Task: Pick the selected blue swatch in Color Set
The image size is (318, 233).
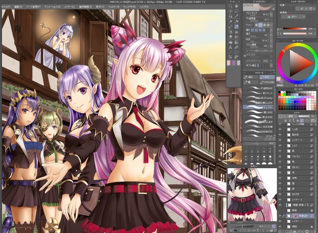Action: coord(292,102)
